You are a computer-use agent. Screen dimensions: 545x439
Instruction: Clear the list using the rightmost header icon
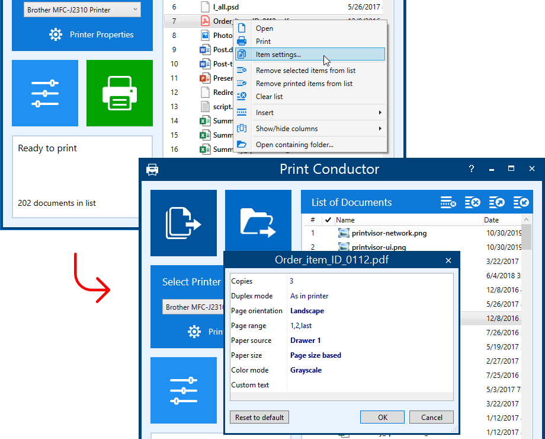pyautogui.click(x=521, y=202)
